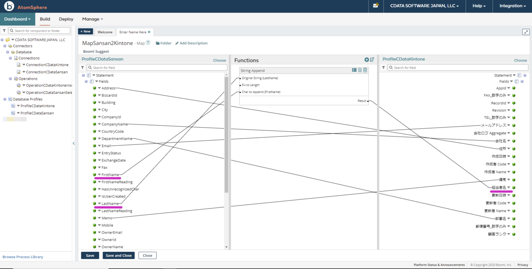Click the collapse sidebar arrow
Screen dimensions: 532x269
[74, 143]
